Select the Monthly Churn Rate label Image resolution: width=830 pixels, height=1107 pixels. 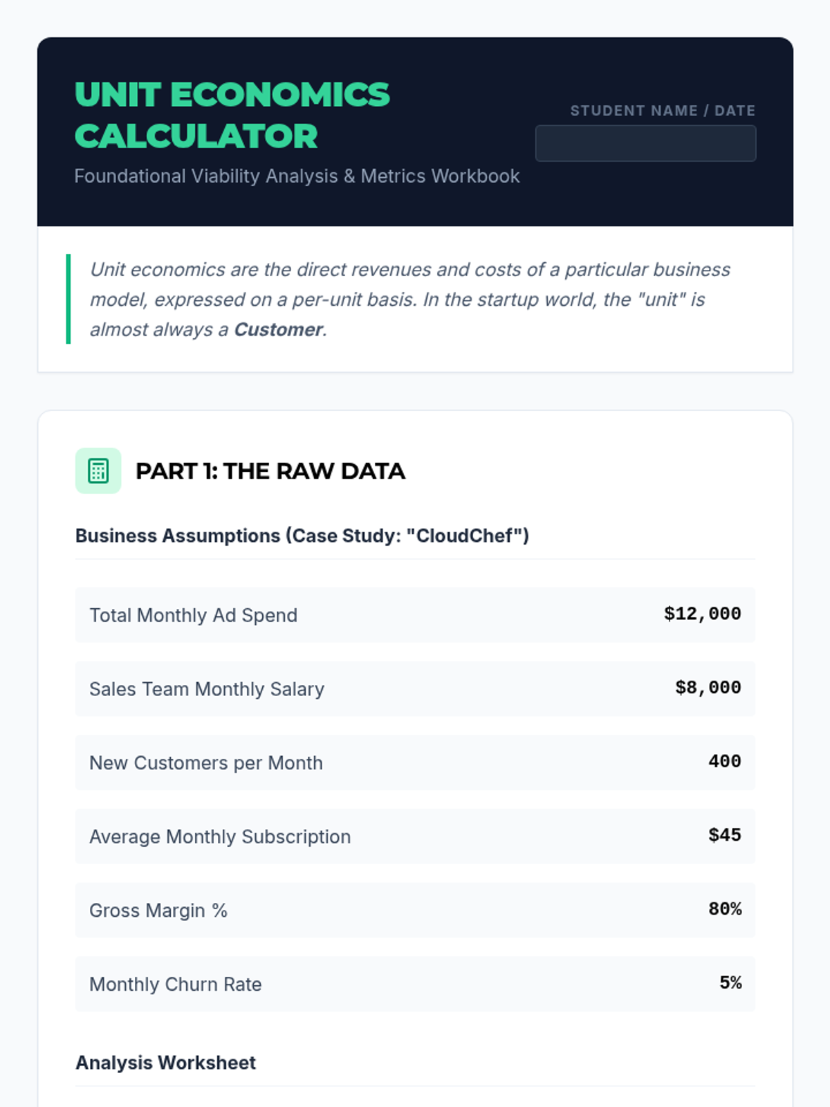click(176, 984)
